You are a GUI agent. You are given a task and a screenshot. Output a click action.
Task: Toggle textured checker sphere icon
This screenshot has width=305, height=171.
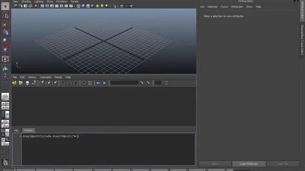[x=92, y=6]
